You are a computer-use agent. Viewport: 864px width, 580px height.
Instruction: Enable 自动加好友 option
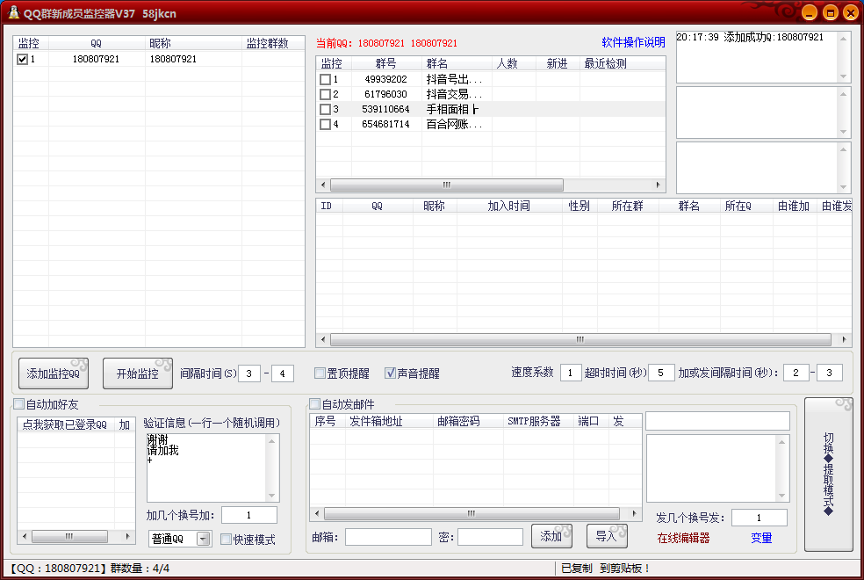18,404
